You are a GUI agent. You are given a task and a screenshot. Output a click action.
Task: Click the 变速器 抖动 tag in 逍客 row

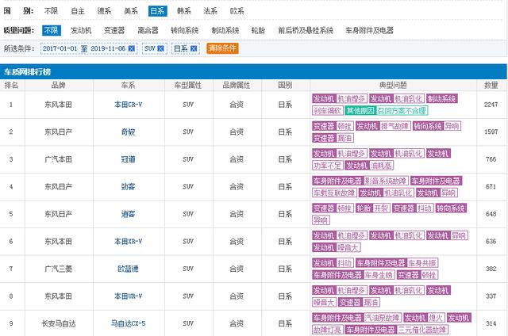413,208
